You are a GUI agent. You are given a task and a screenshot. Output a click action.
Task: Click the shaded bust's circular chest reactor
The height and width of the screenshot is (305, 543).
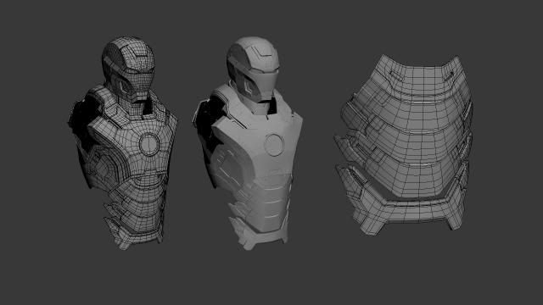point(274,145)
